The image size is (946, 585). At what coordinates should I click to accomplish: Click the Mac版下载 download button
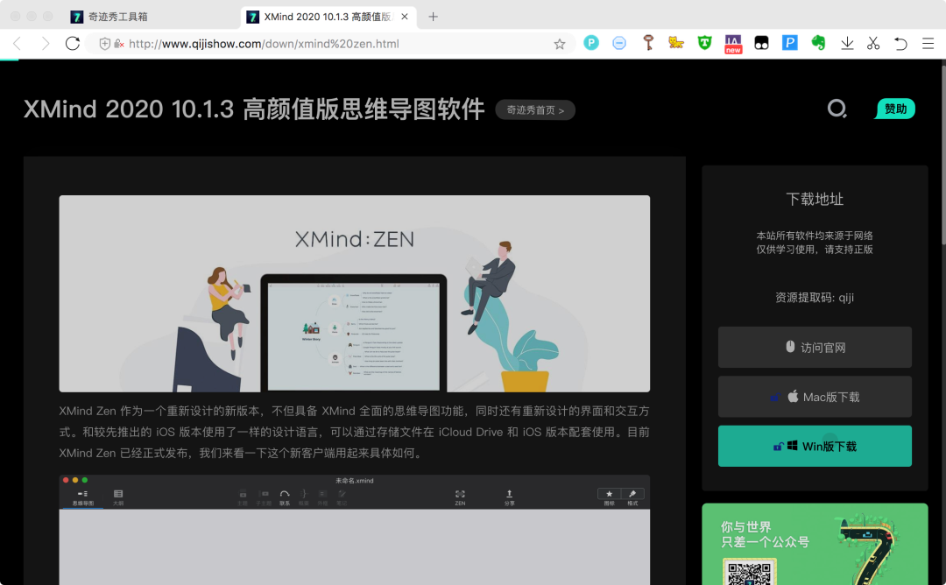tap(815, 397)
